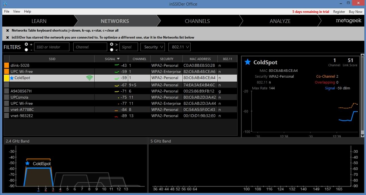Click the Register link
Image resolution: width=366 pixels, height=195 pixels.
pyautogui.click(x=339, y=12)
